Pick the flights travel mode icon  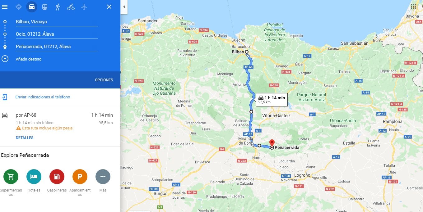coord(84,7)
